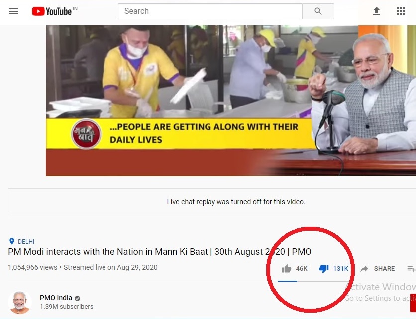Click the like-dislike ratio bar
The image size is (416, 319).
coord(313,281)
